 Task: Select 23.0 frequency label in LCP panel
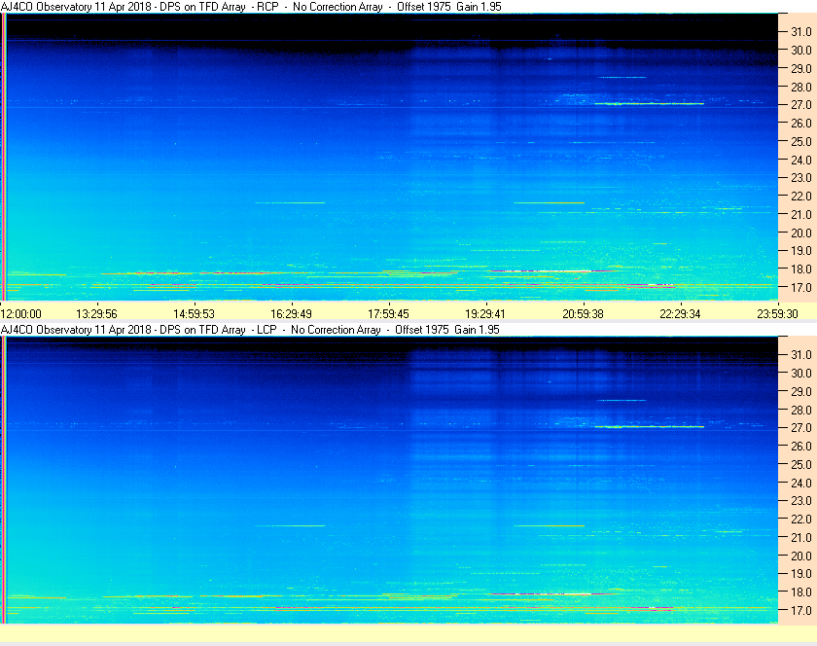click(x=801, y=500)
